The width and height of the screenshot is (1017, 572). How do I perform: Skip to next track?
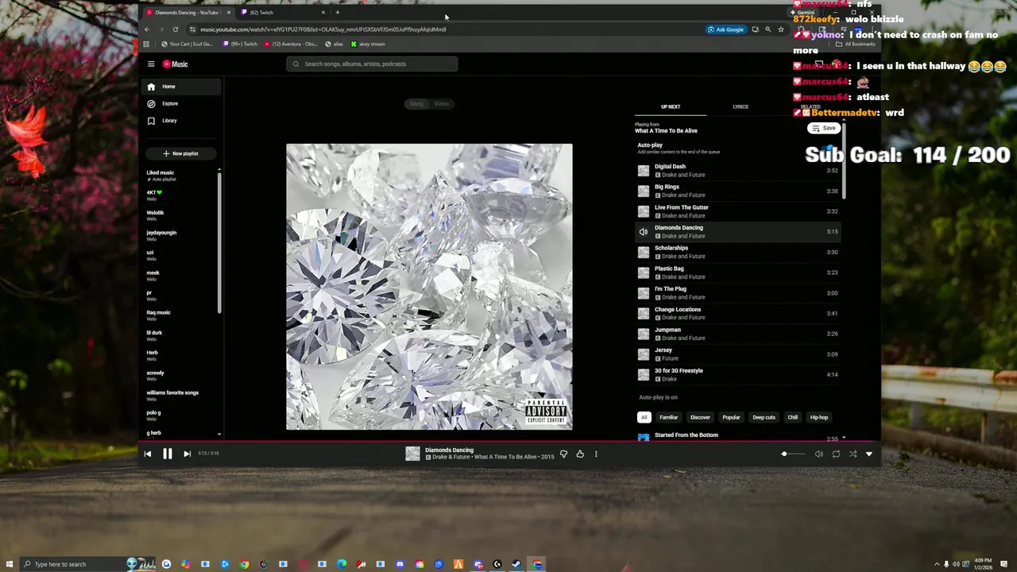pyautogui.click(x=187, y=454)
